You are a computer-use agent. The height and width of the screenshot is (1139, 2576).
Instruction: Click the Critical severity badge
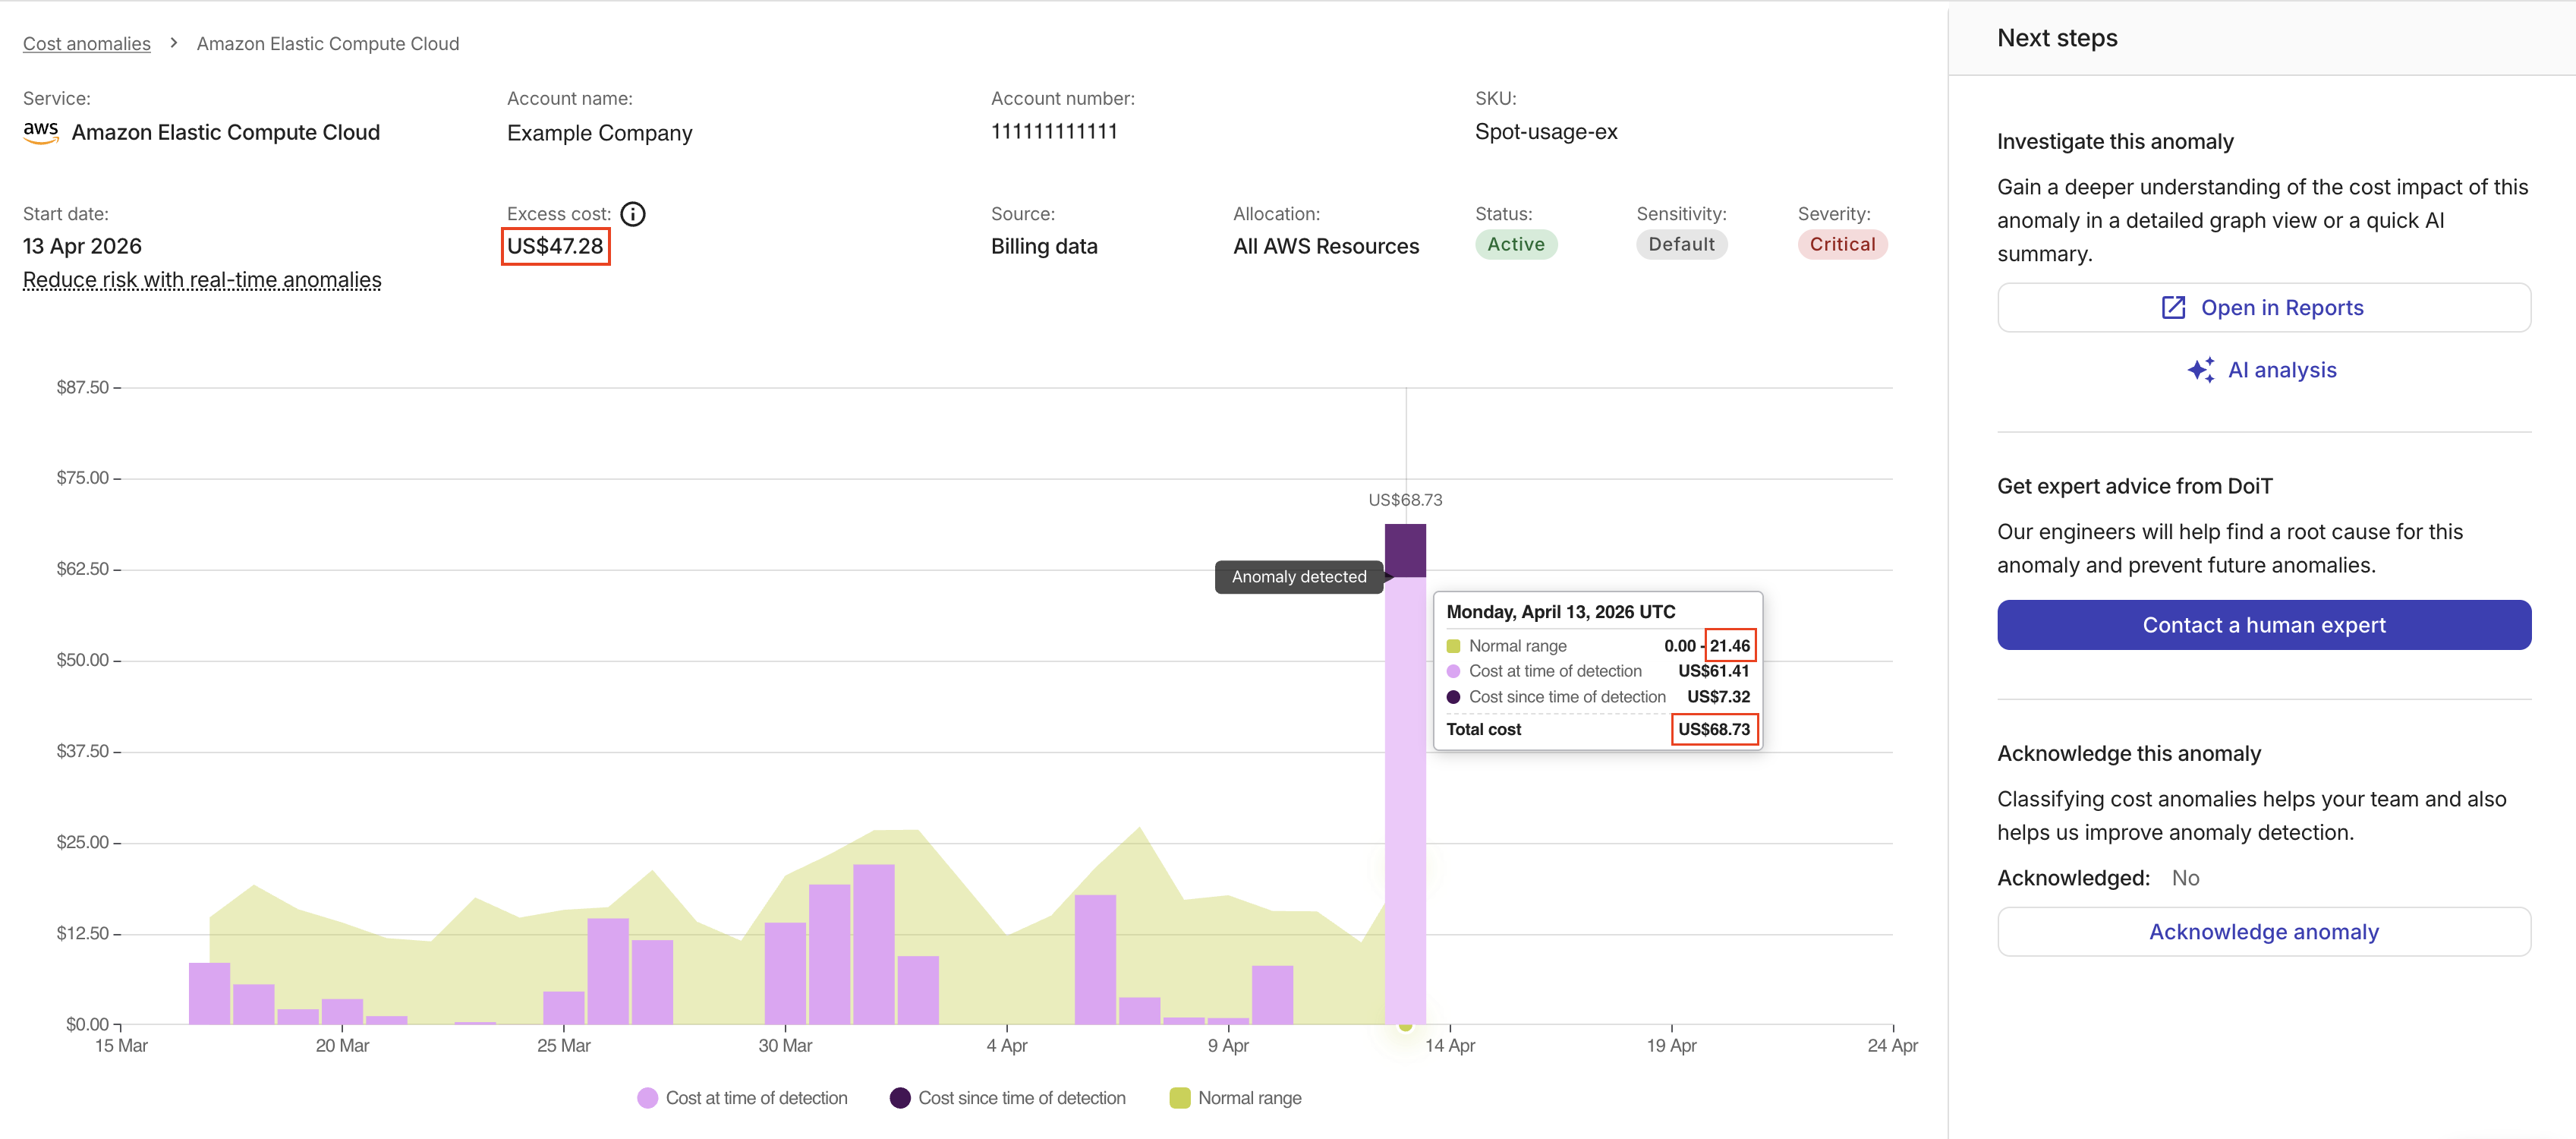(1841, 245)
